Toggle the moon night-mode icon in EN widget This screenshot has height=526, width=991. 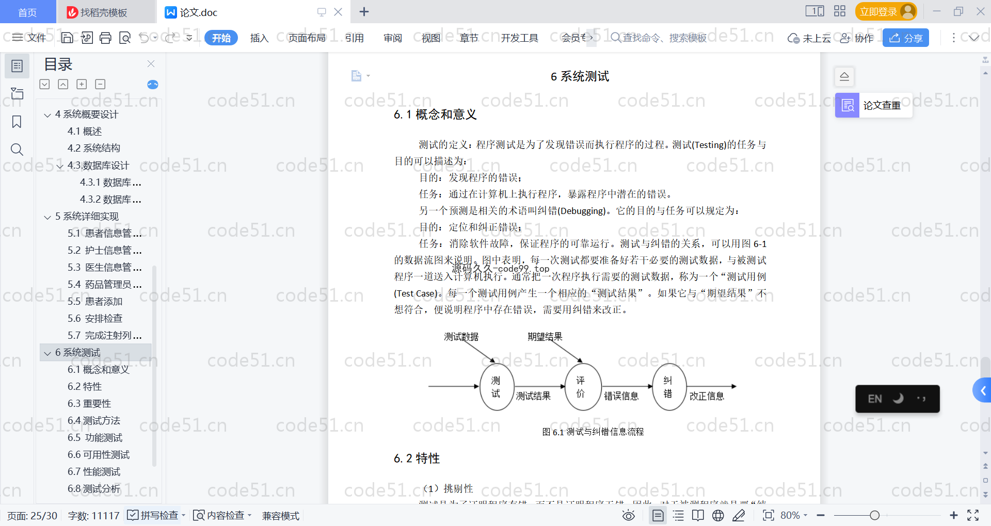(x=898, y=399)
